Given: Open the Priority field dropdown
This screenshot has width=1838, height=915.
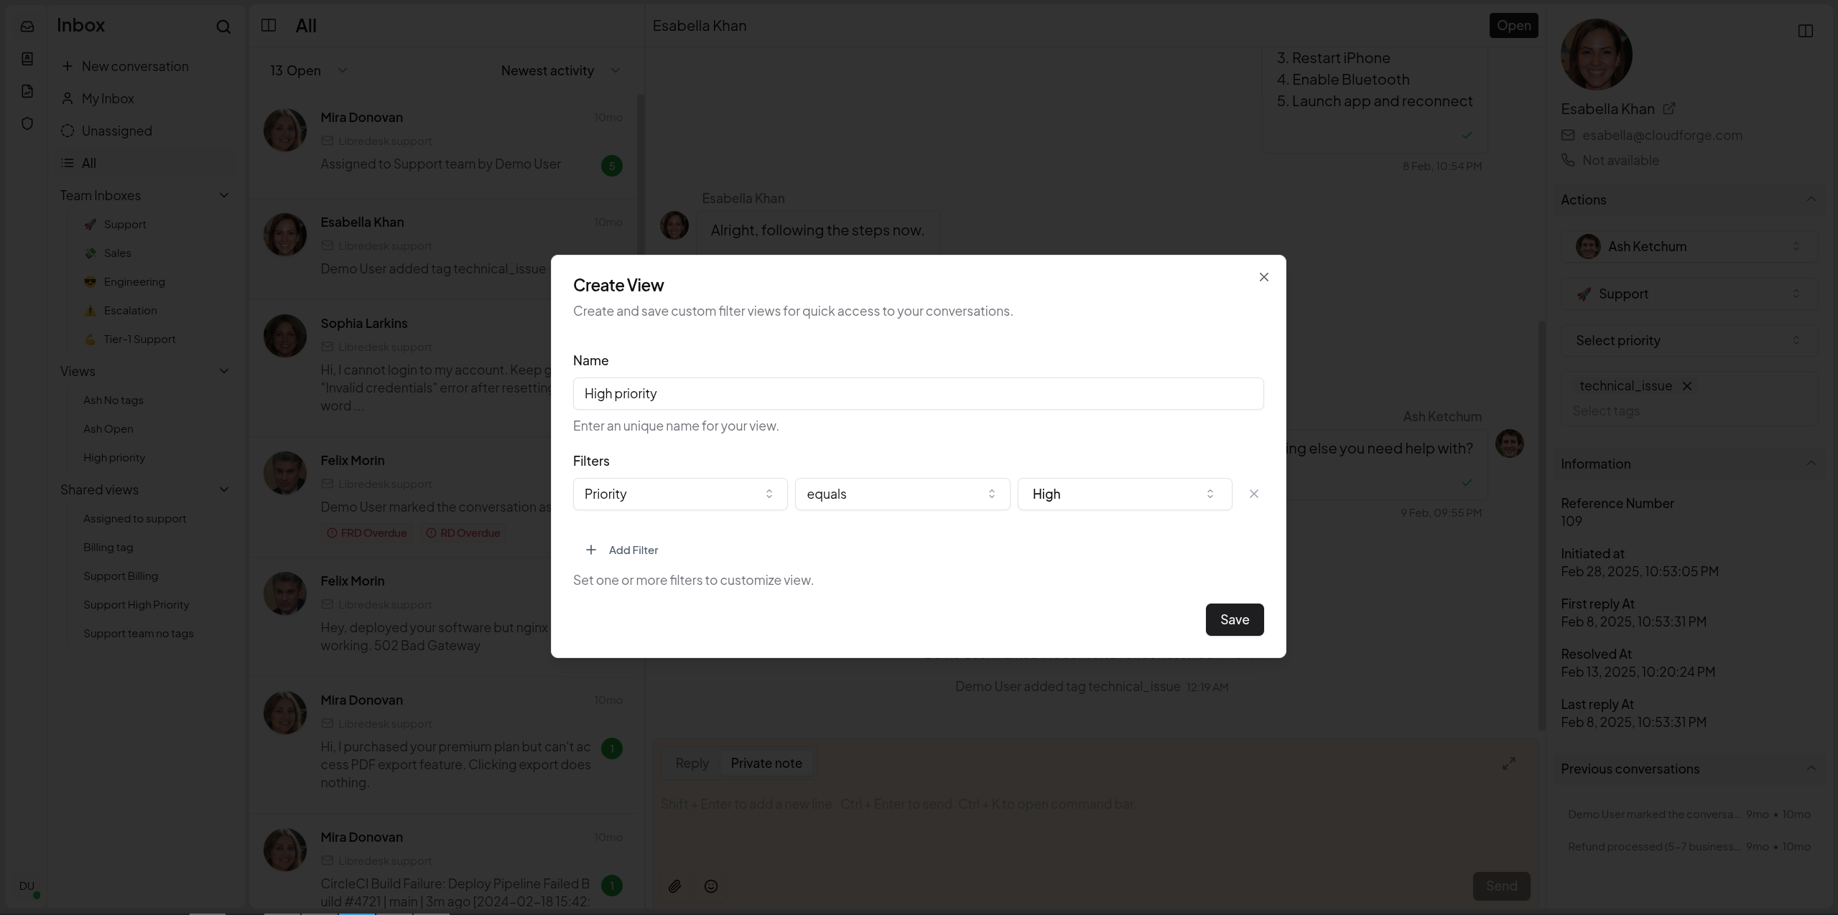Looking at the screenshot, I should [x=679, y=494].
